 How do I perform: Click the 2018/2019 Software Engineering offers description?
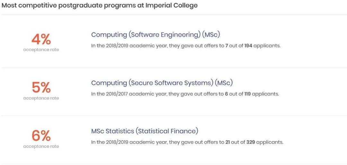[x=186, y=46]
